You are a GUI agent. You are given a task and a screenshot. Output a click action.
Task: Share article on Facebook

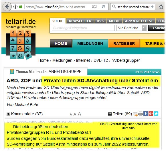tap(146, 114)
